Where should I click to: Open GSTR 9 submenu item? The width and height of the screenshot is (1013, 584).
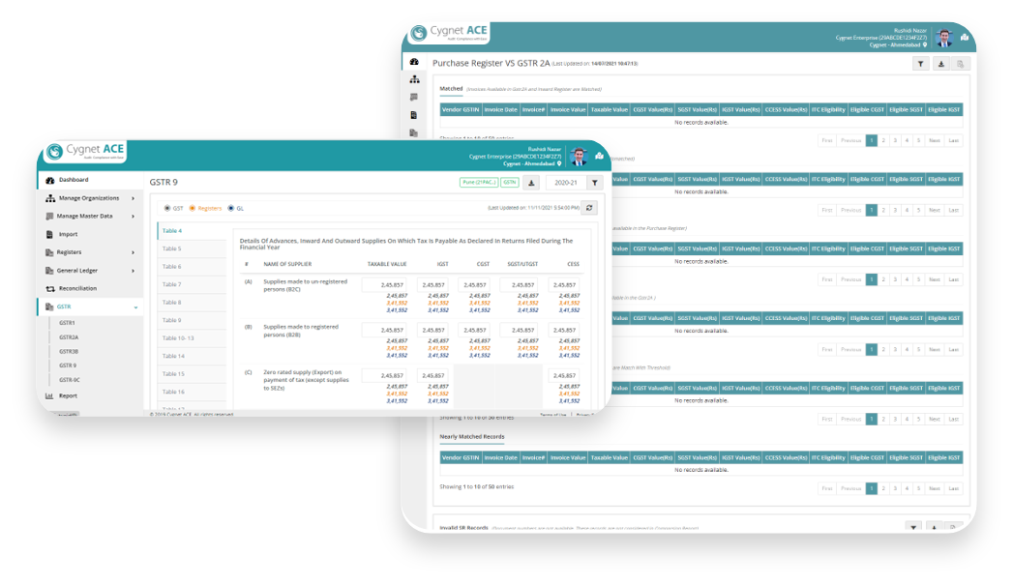(x=68, y=365)
